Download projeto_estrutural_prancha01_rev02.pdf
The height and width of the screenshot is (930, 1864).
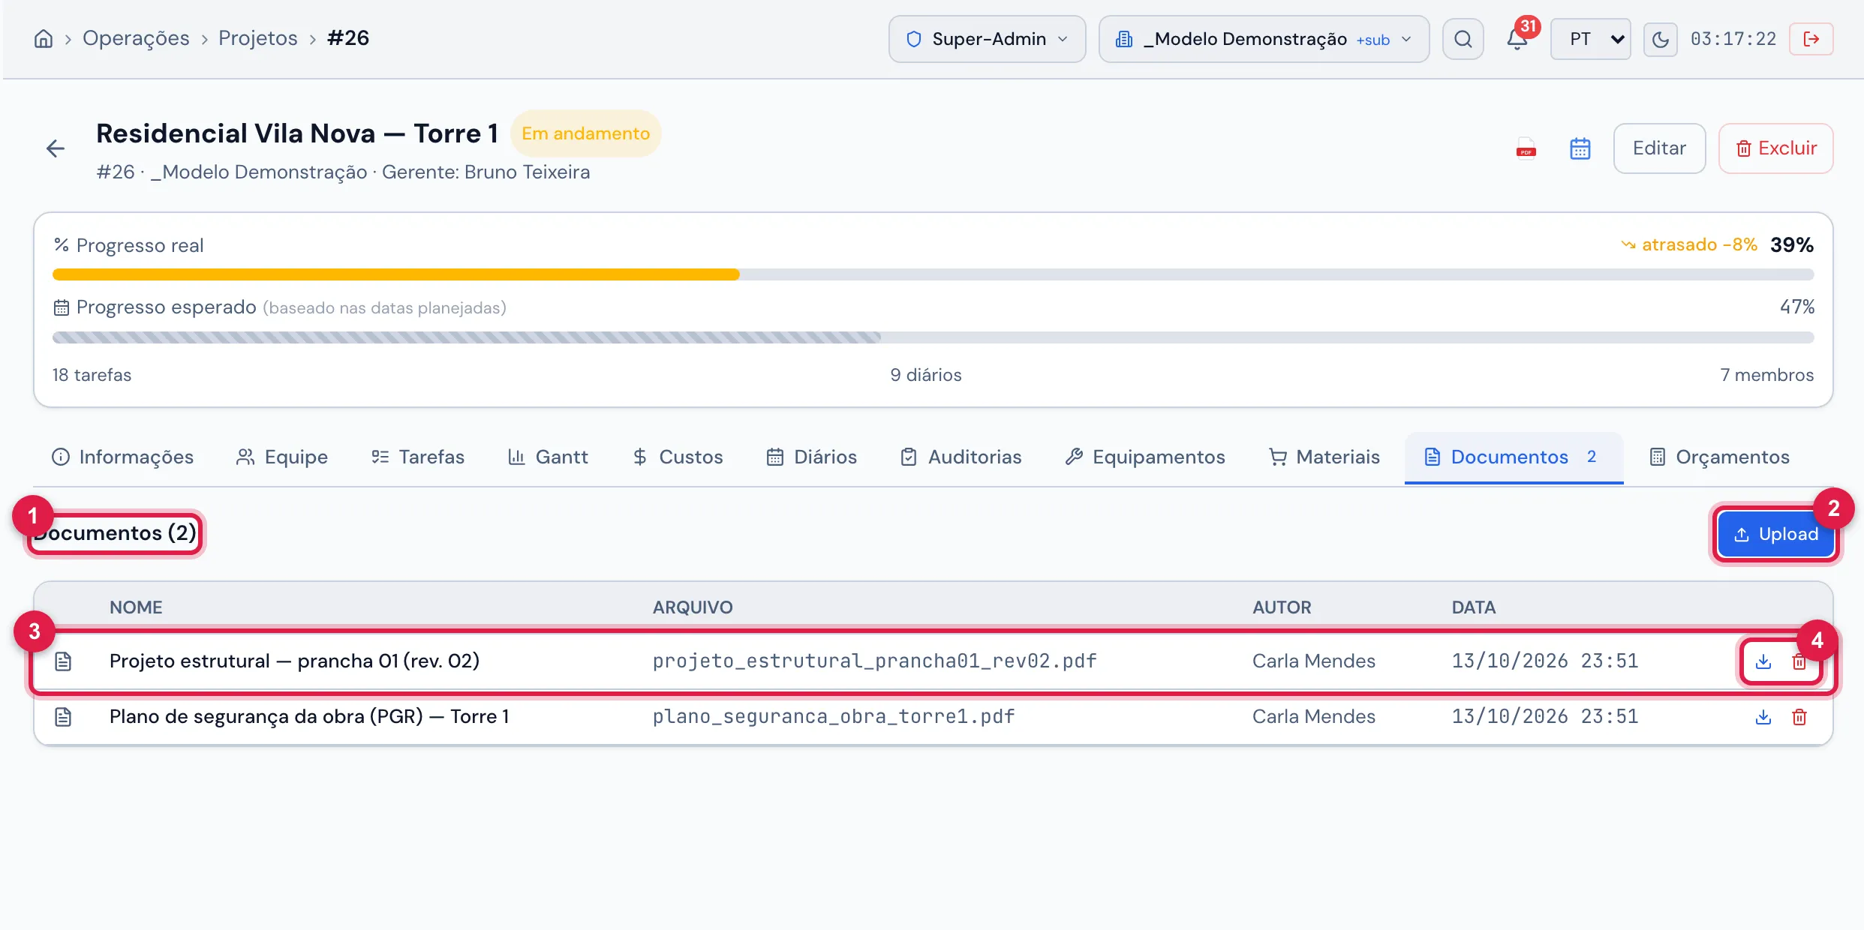pyautogui.click(x=1763, y=661)
